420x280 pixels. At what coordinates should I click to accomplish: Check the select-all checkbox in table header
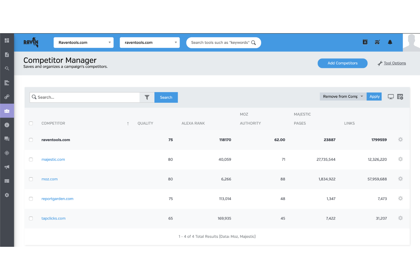[31, 123]
